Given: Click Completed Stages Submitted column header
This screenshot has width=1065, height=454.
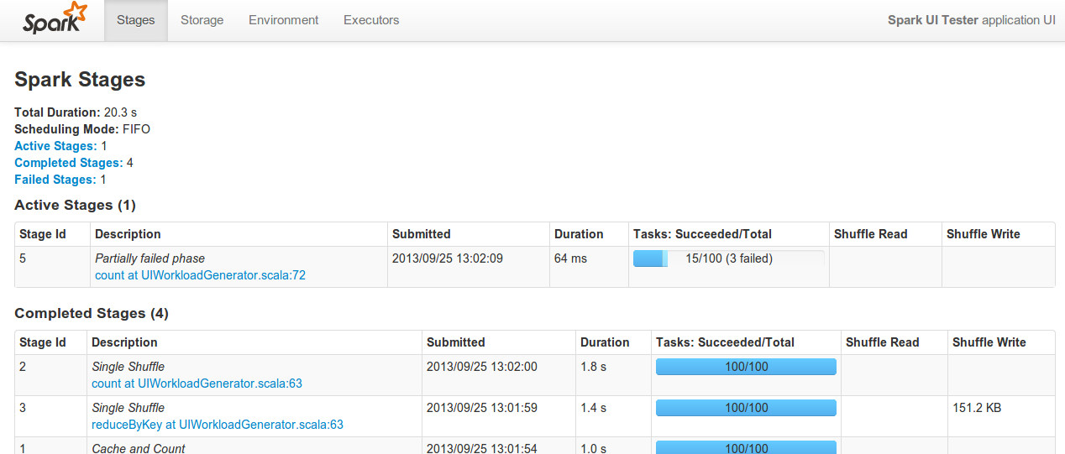Looking at the screenshot, I should 455,342.
